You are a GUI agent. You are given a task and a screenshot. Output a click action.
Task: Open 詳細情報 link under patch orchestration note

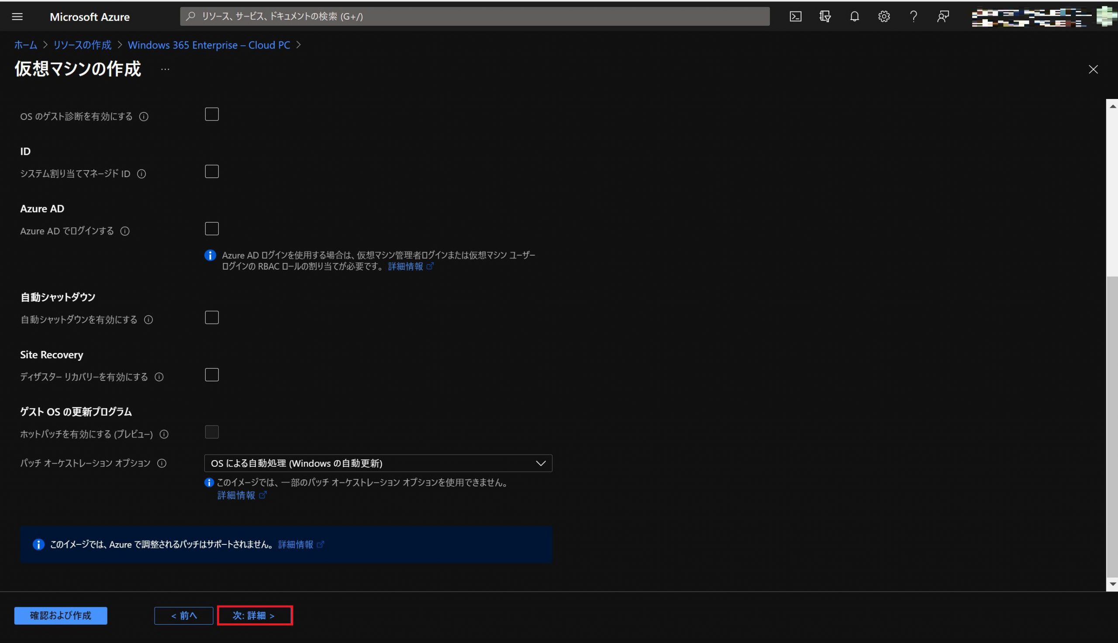point(242,496)
